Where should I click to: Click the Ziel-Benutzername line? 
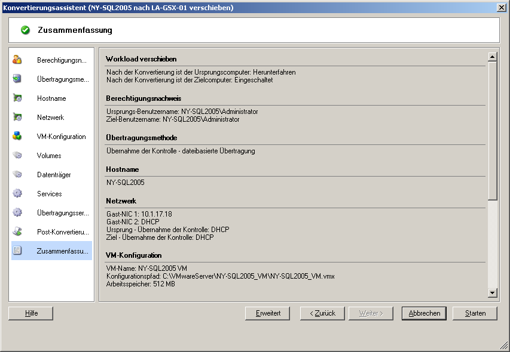[x=173, y=119]
